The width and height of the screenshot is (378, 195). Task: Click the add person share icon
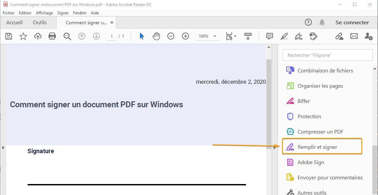click(x=368, y=36)
